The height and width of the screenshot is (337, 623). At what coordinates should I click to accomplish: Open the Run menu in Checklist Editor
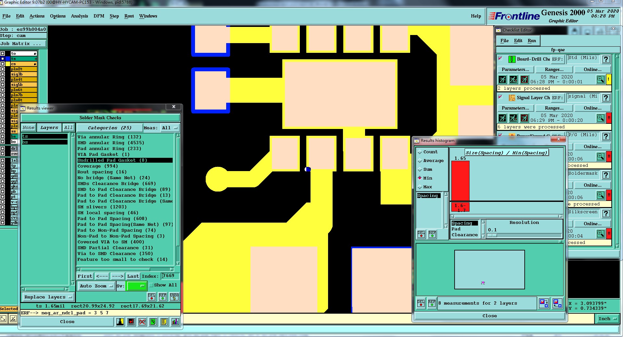point(532,41)
